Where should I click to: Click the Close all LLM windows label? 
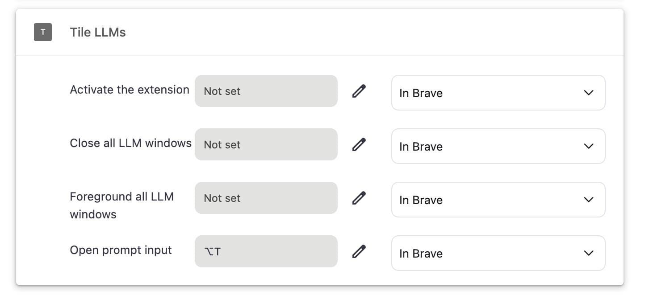point(130,143)
